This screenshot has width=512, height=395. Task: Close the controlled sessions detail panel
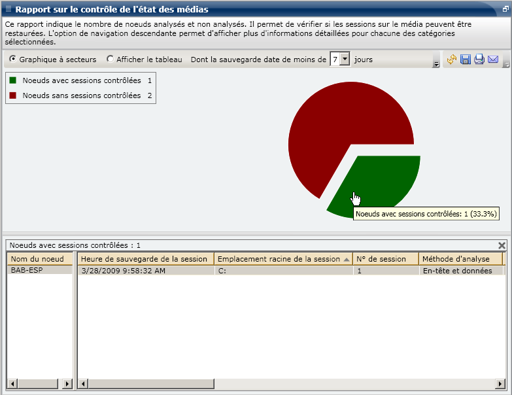pos(502,245)
